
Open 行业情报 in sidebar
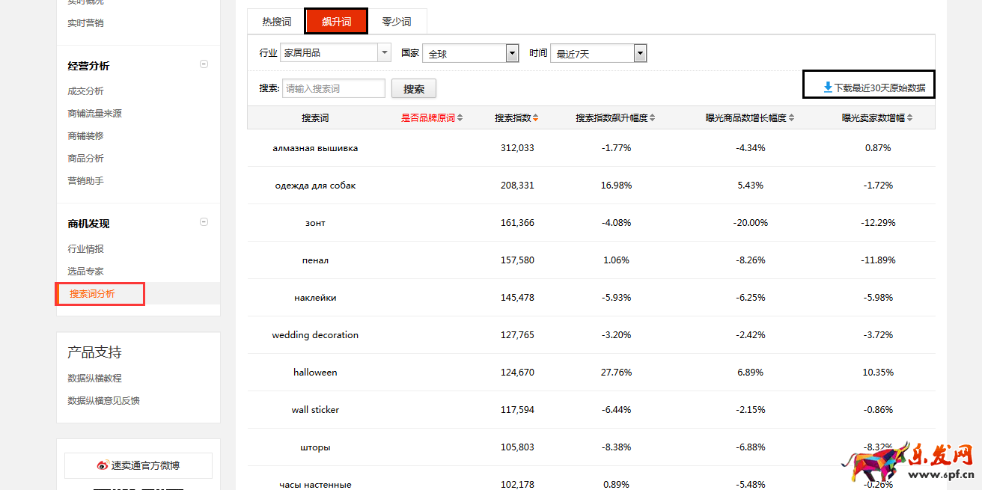point(85,249)
